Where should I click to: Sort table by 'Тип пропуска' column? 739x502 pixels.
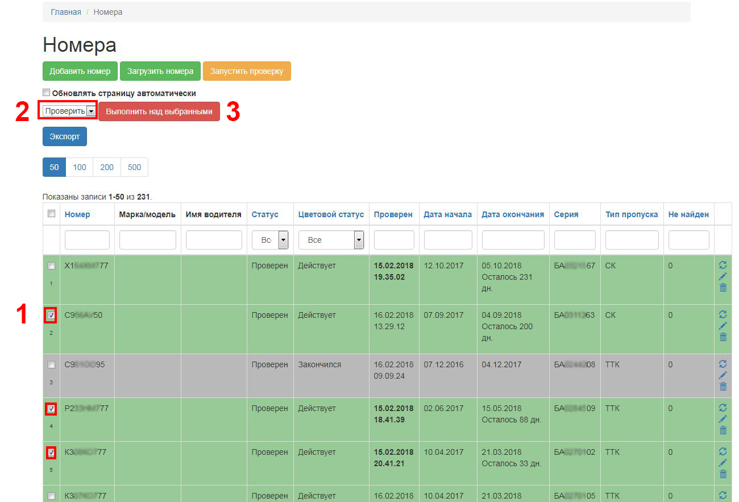point(632,214)
